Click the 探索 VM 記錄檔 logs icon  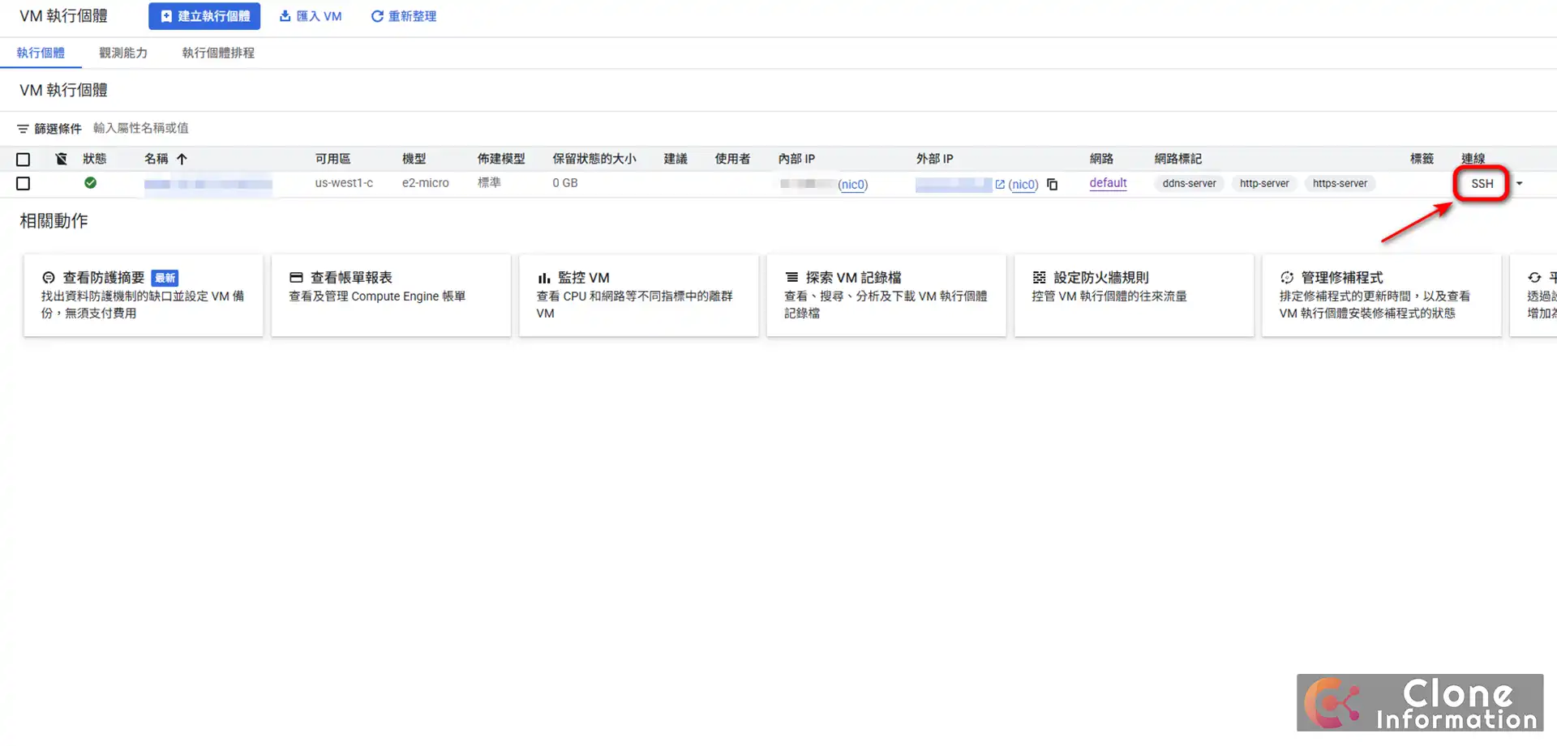792,277
